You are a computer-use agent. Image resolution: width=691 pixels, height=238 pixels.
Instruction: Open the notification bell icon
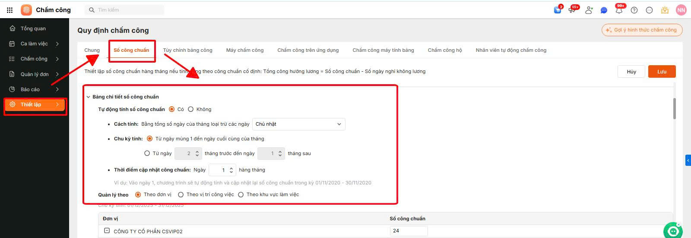coord(619,10)
